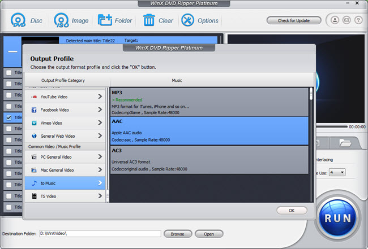Click the YouTube logo icon
The width and height of the screenshot is (368, 249).
point(35,97)
